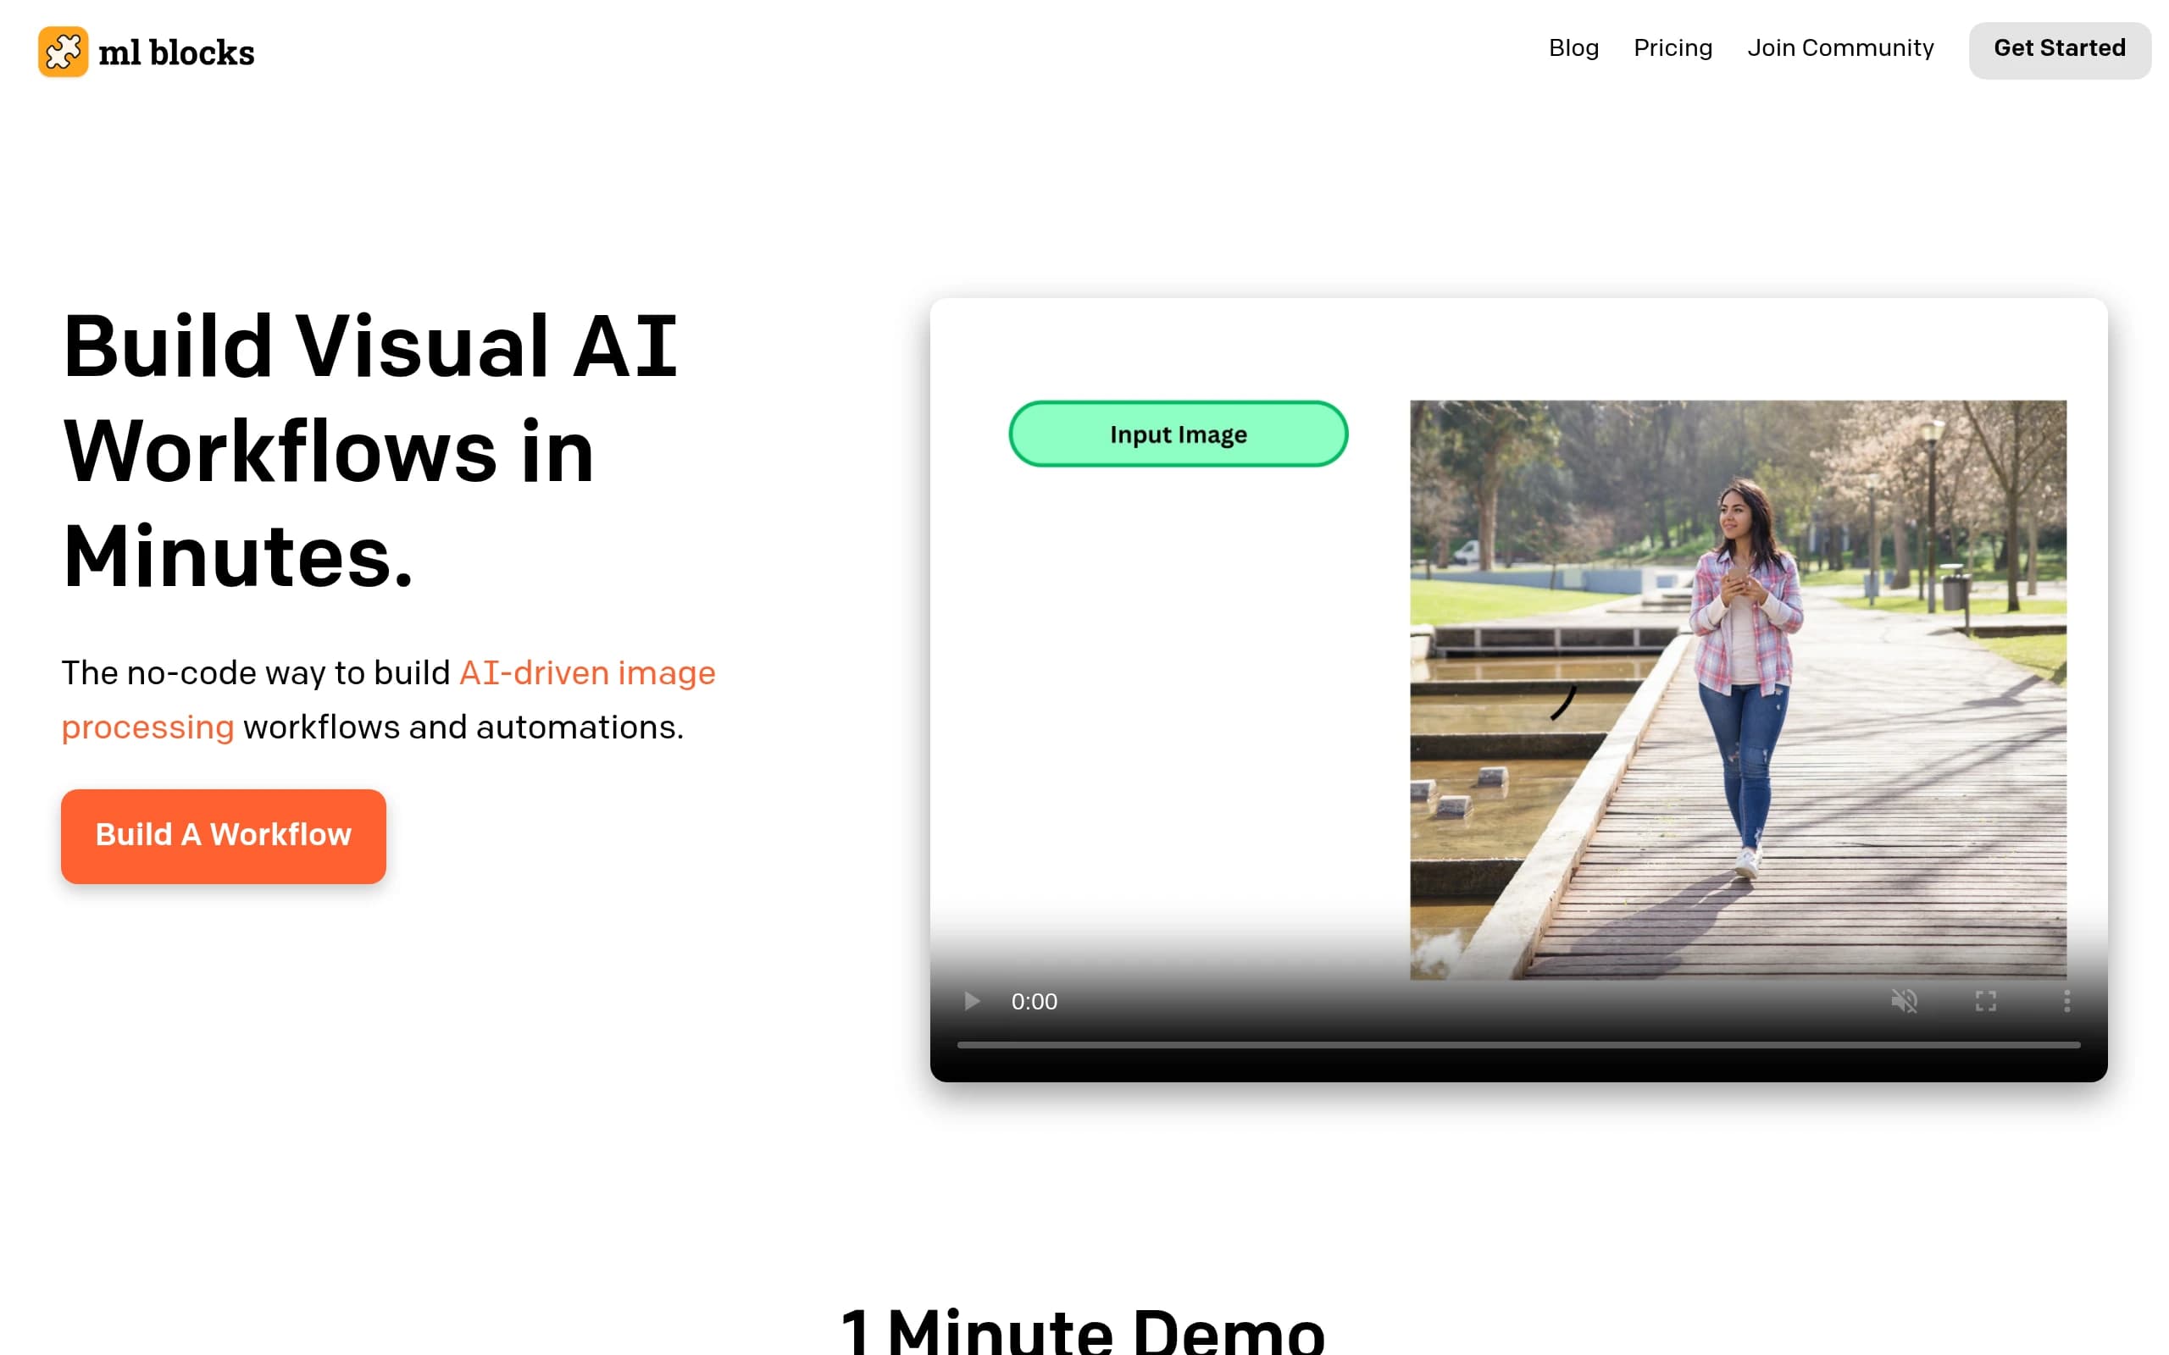Viewport: 2169px width, 1355px height.
Task: Click the Get Started button
Action: [2060, 50]
